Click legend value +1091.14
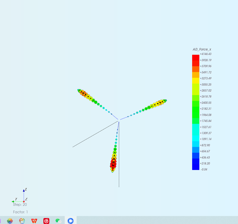Screen dimensions: 238x224 [x=206, y=139]
